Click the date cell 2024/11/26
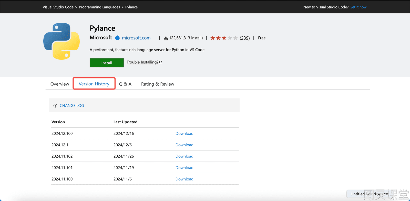The width and height of the screenshot is (410, 201). pyautogui.click(x=124, y=156)
